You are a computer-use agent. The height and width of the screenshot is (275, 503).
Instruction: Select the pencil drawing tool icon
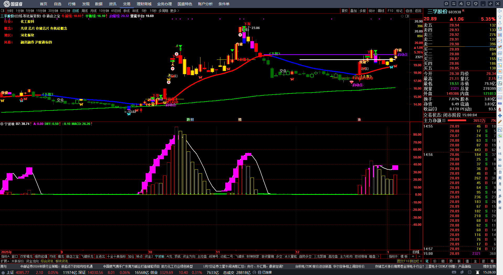tap(500, 122)
